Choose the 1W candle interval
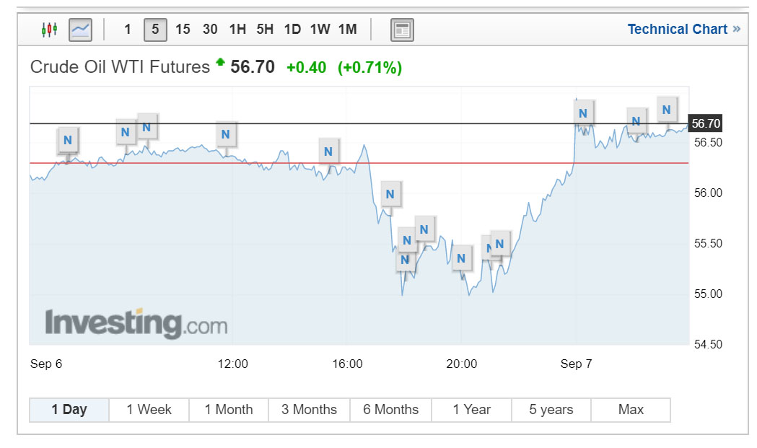The width and height of the screenshot is (757, 448). point(320,30)
